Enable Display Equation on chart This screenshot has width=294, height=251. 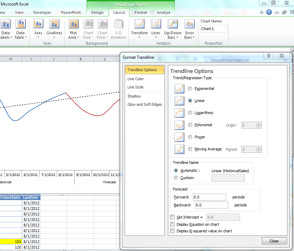pos(172,224)
